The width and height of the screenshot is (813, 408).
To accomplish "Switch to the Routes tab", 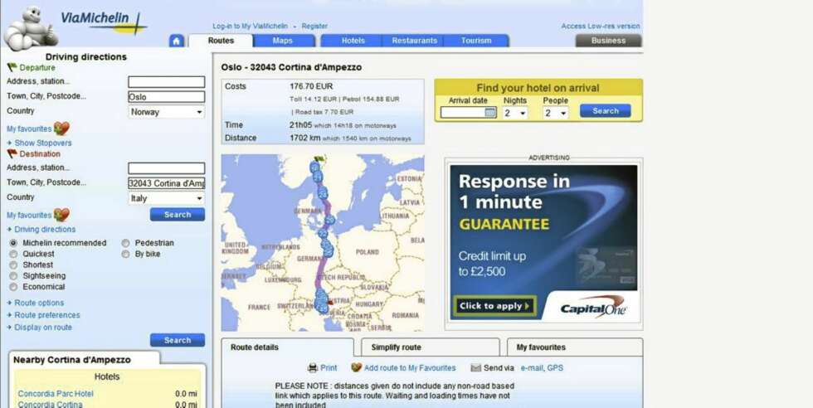I will 221,41.
